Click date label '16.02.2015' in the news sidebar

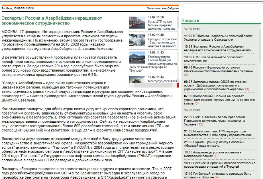[x=192, y=110]
